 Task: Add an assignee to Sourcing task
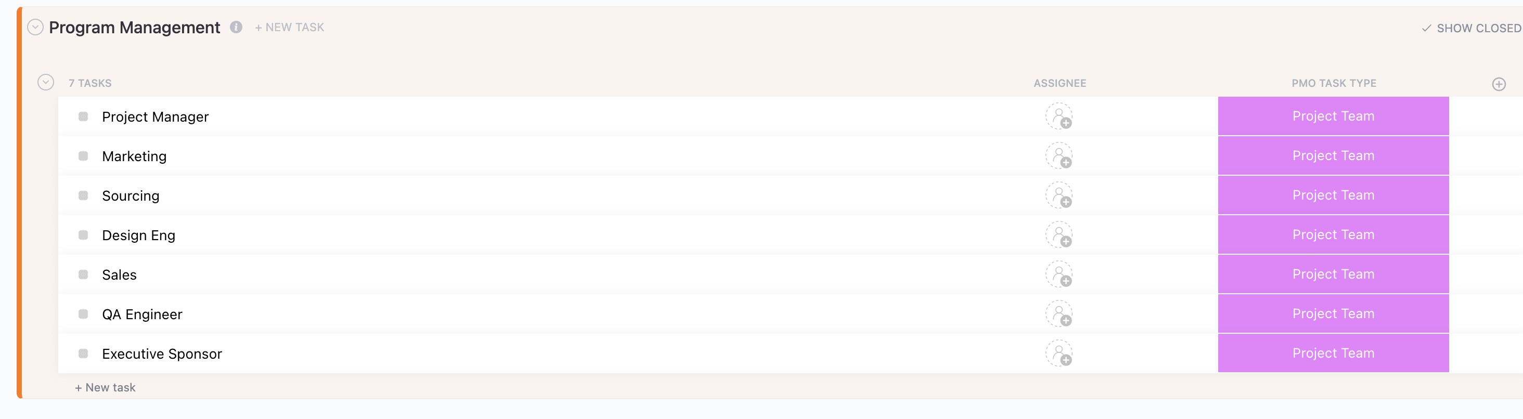(x=1059, y=195)
